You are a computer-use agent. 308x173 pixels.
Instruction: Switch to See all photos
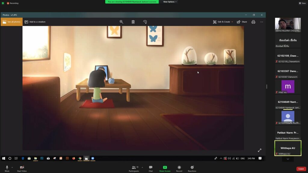pyautogui.click(x=12, y=22)
